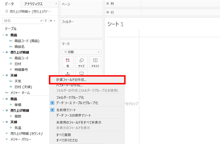Click number icon next to 単価

[x=11, y=105]
